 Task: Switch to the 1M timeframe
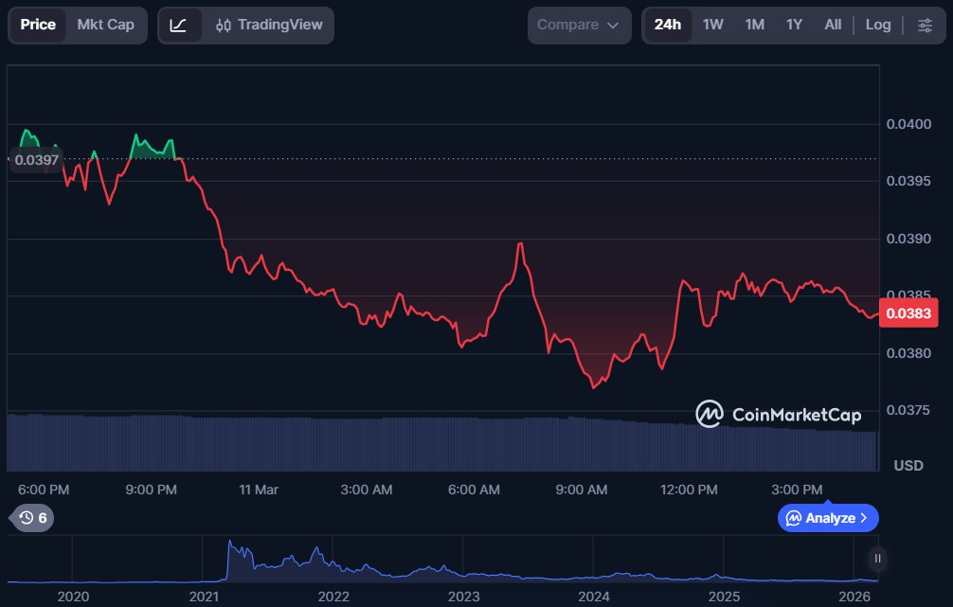tap(754, 26)
